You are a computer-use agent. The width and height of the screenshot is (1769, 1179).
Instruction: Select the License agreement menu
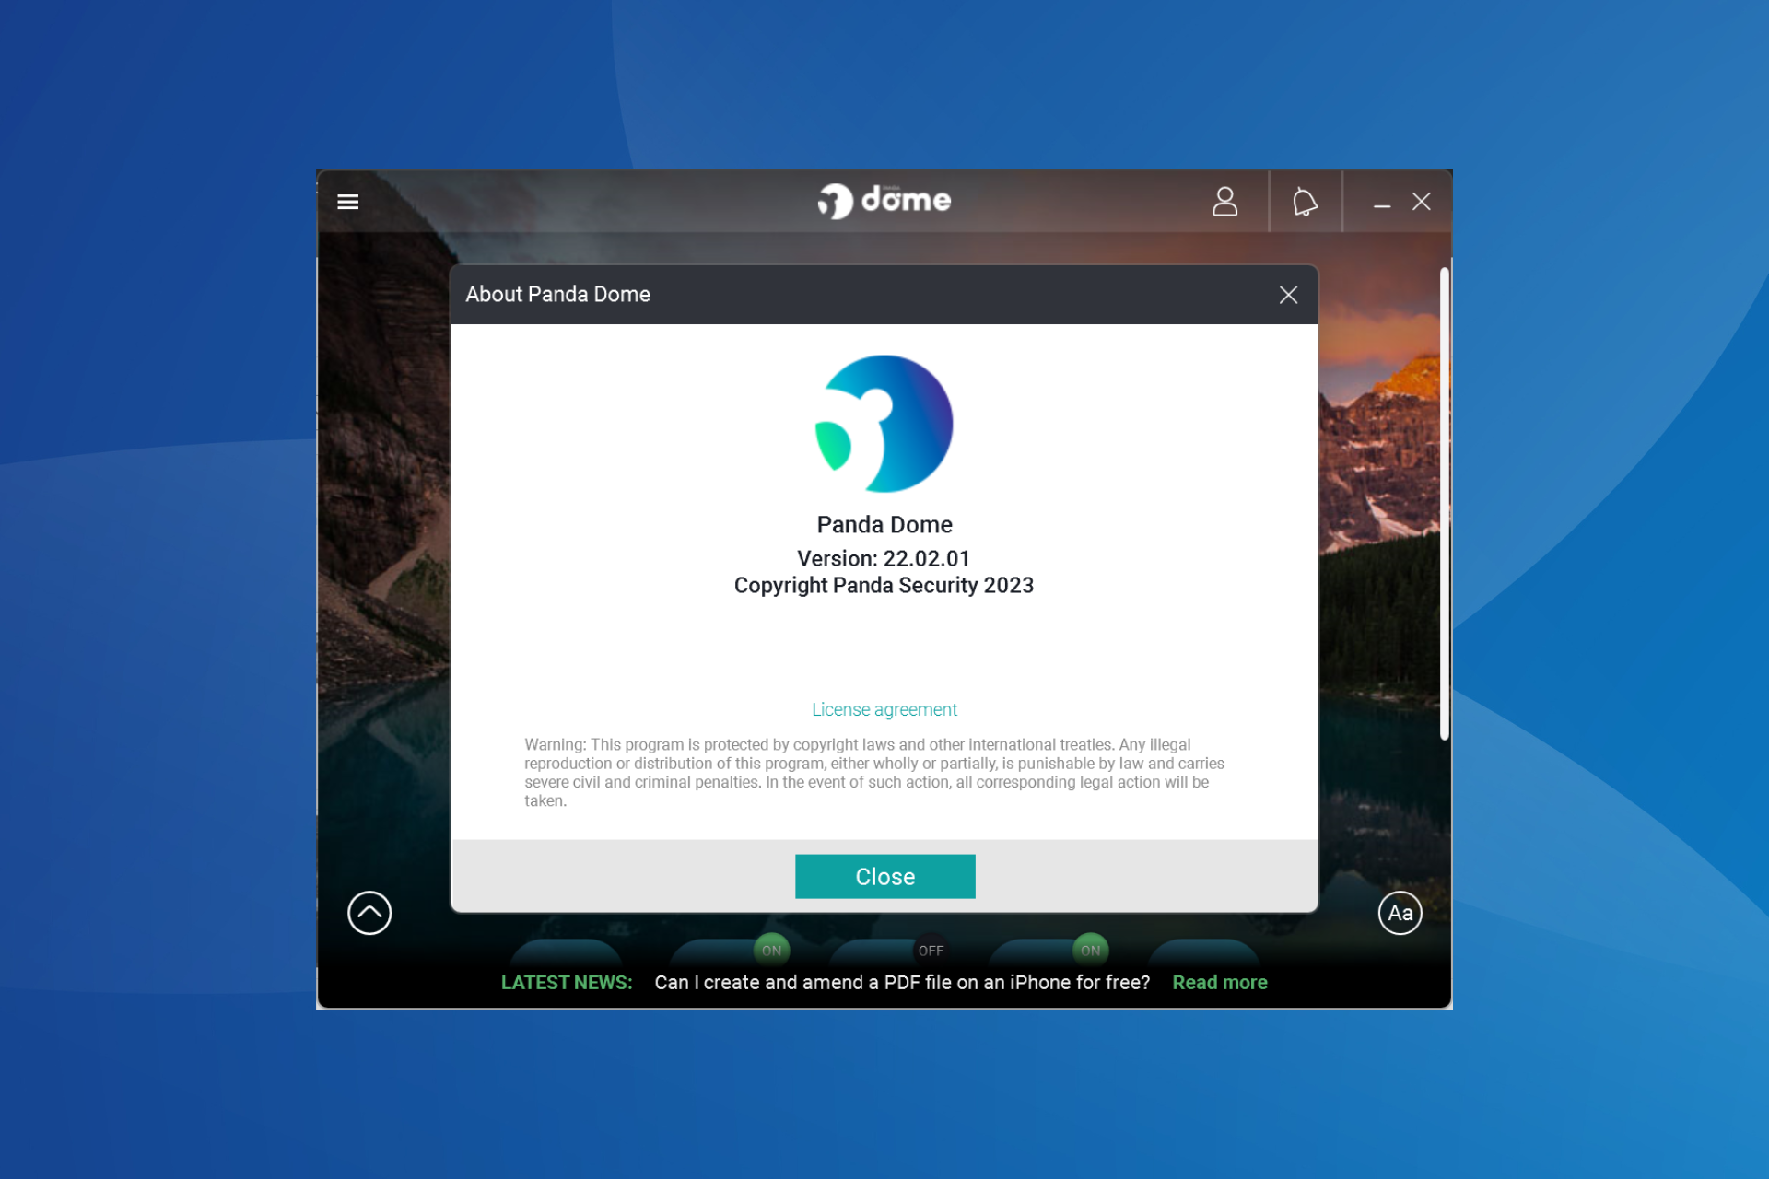(884, 708)
